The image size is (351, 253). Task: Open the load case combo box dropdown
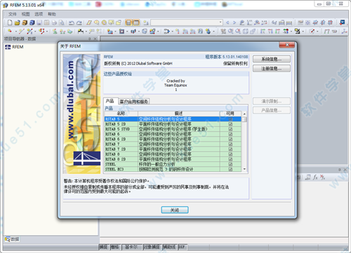pos(220,22)
